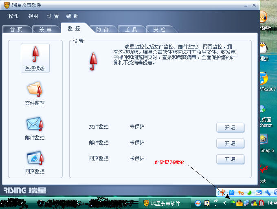Open the 静听 desktop icon

coord(264,17)
